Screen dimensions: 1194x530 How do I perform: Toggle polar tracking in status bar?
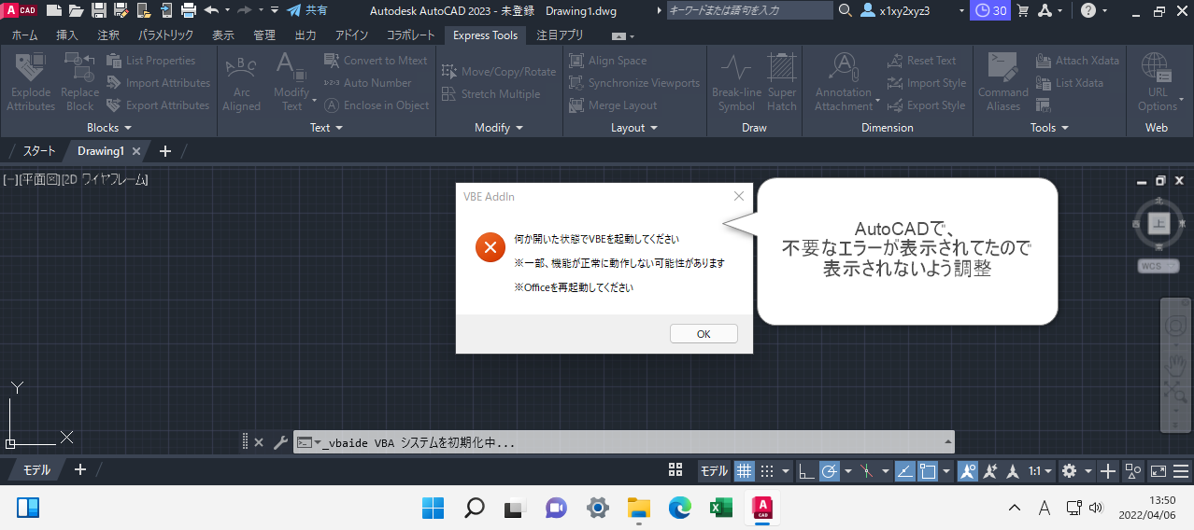click(x=830, y=471)
